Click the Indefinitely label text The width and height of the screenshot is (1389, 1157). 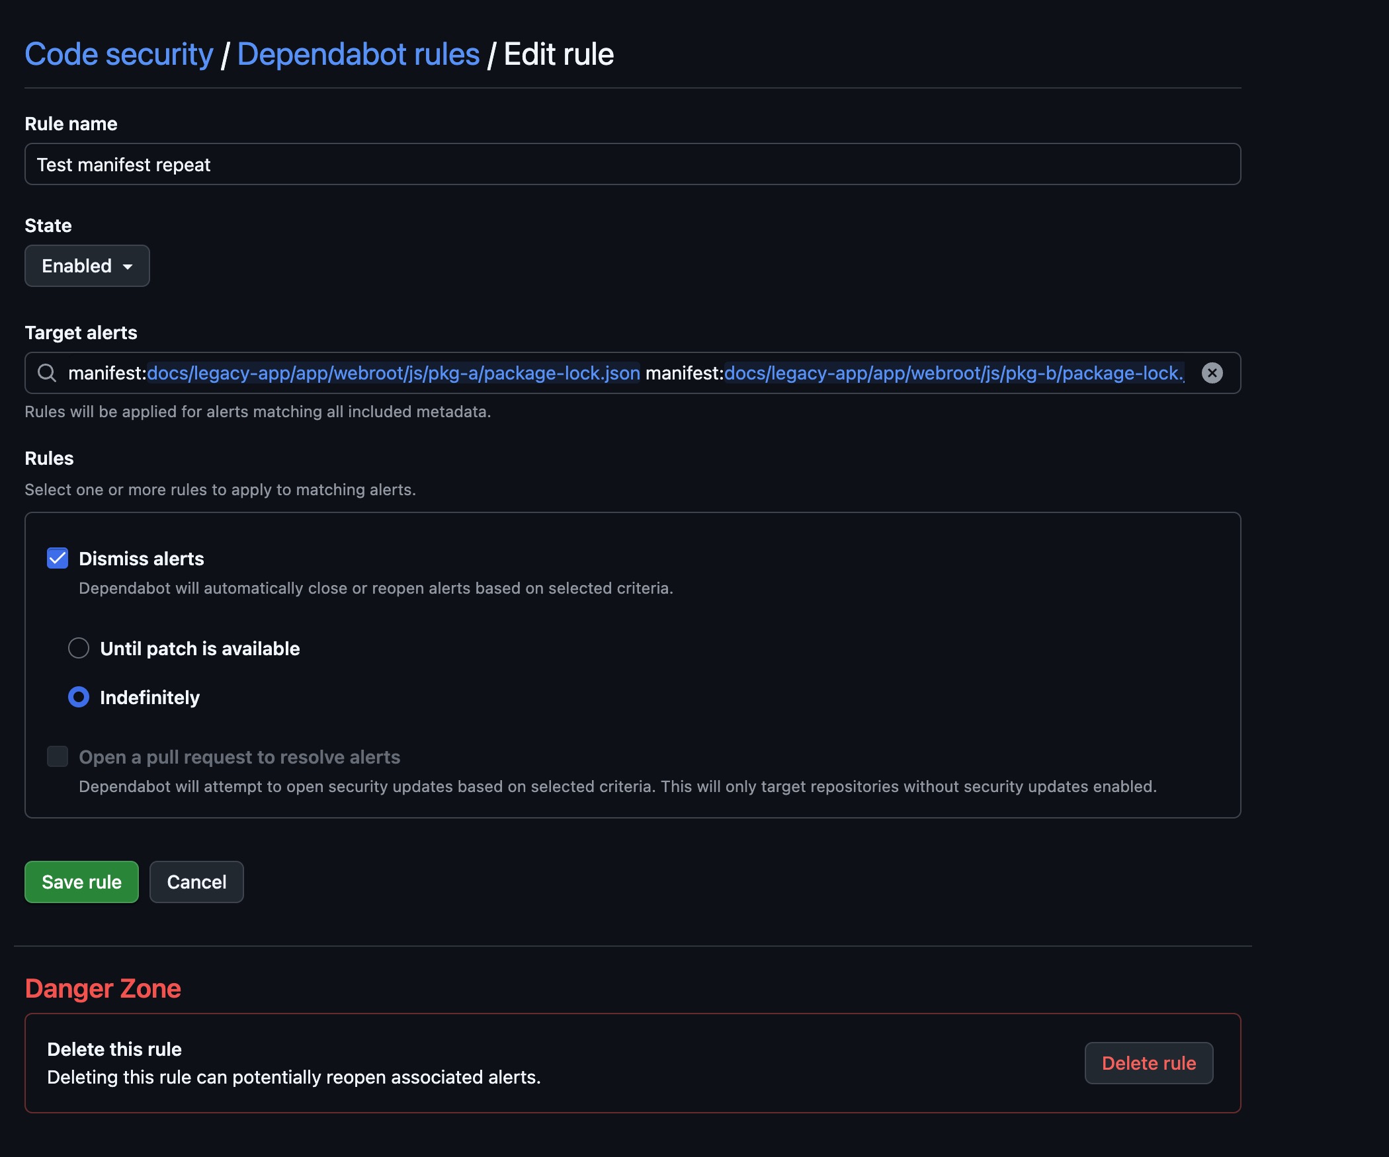click(149, 698)
